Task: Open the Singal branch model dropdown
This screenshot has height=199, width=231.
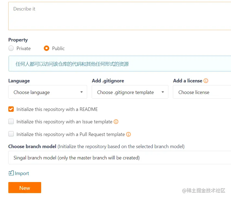Action: point(120,158)
